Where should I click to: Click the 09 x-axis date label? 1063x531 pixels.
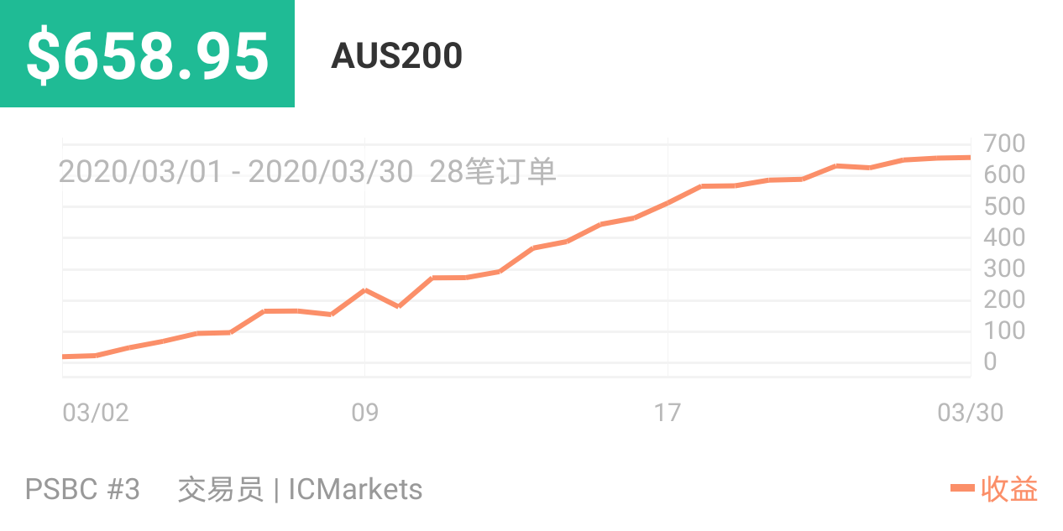(364, 413)
